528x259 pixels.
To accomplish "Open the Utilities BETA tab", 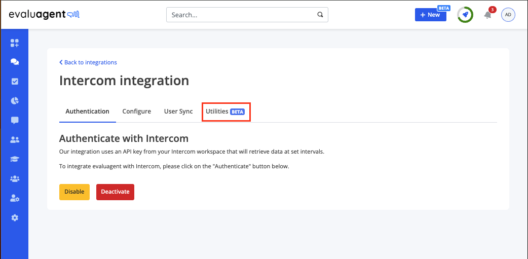I will click(x=225, y=112).
